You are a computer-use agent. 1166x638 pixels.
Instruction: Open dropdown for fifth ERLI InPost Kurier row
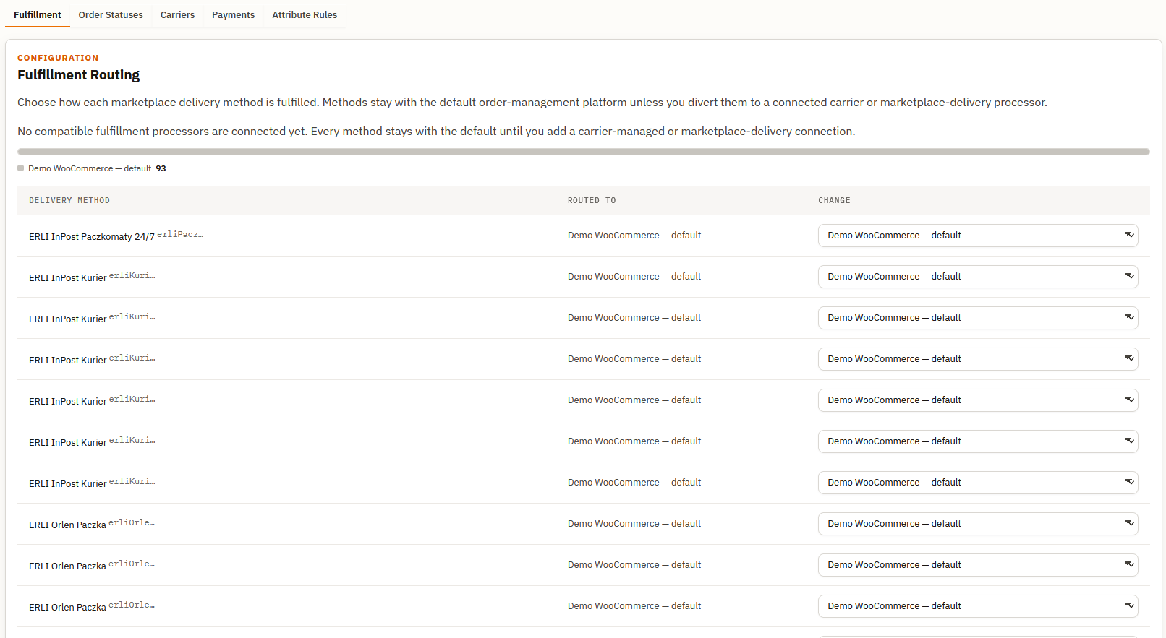(978, 441)
